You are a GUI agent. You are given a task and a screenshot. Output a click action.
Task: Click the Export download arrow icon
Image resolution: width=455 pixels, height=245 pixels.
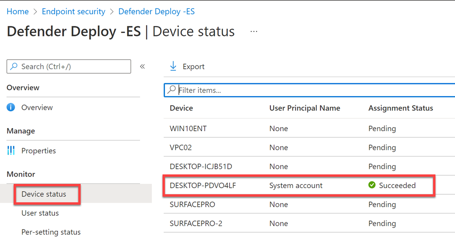(x=173, y=67)
